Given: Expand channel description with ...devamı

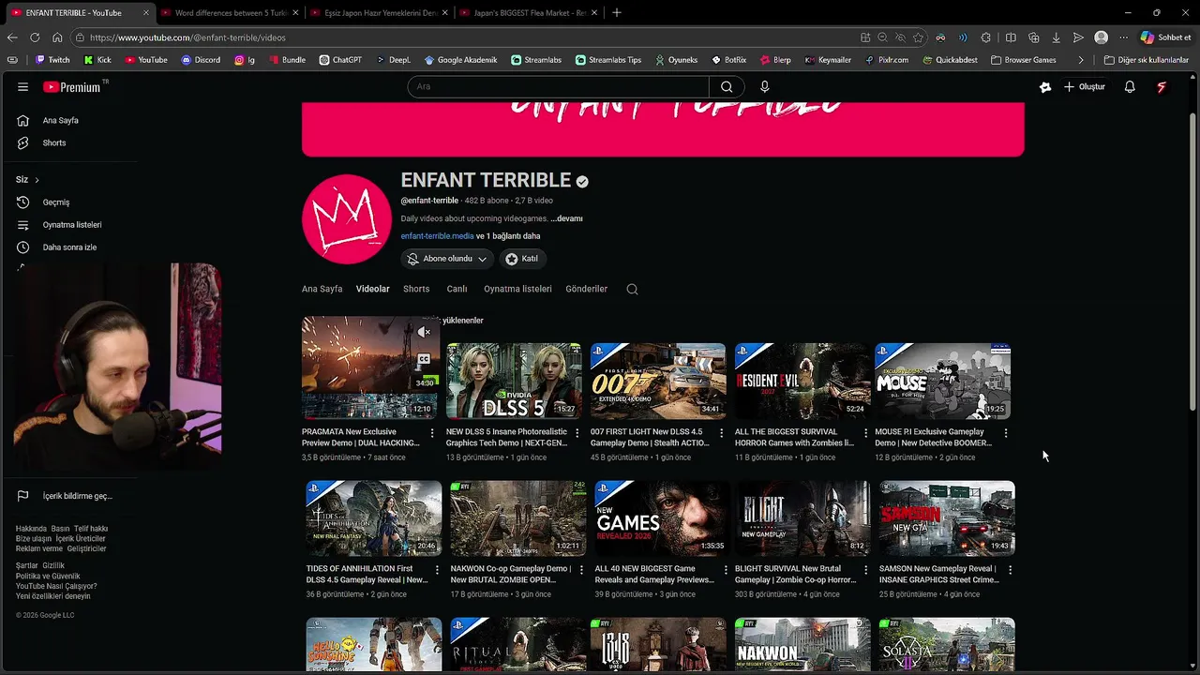Looking at the screenshot, I should pyautogui.click(x=567, y=218).
